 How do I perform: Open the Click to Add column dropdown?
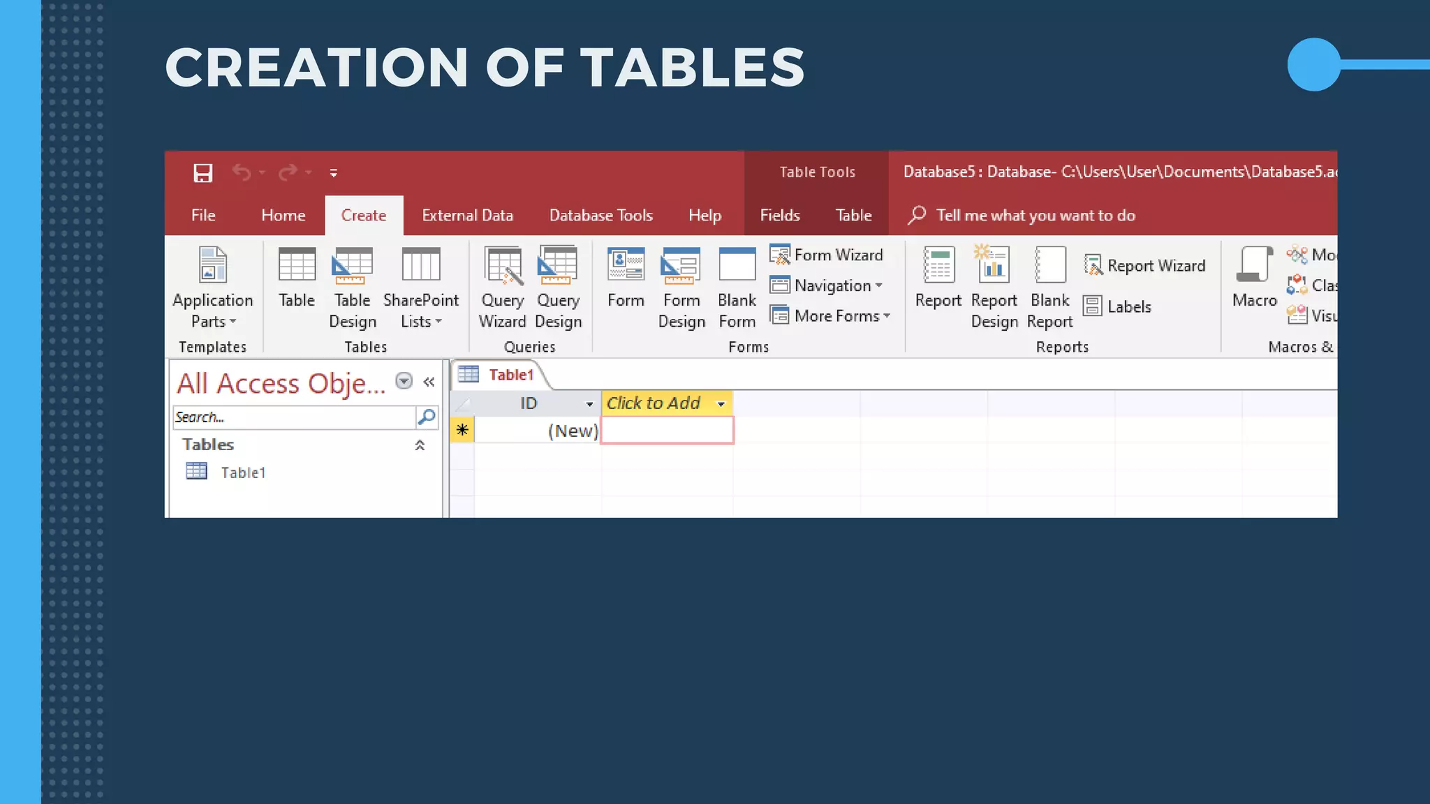click(721, 403)
